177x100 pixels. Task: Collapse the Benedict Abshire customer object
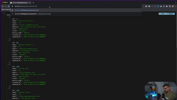(8, 41)
